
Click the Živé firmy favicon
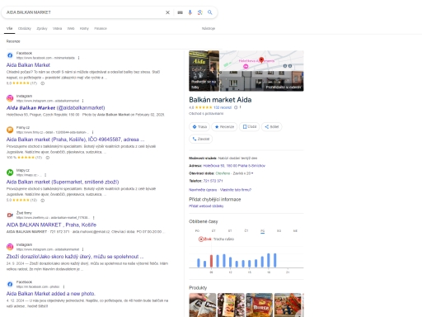(x=10, y=215)
